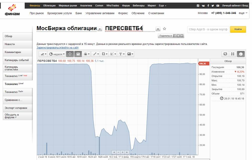Expand the еще contacts dropdown

[x=243, y=13]
